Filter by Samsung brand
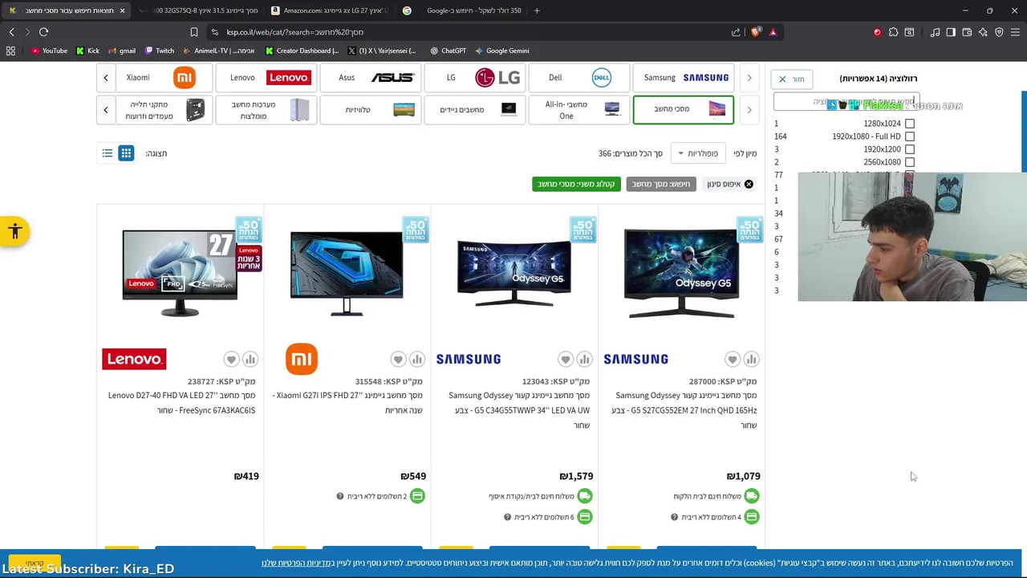This screenshot has height=578, width=1027. tap(683, 78)
